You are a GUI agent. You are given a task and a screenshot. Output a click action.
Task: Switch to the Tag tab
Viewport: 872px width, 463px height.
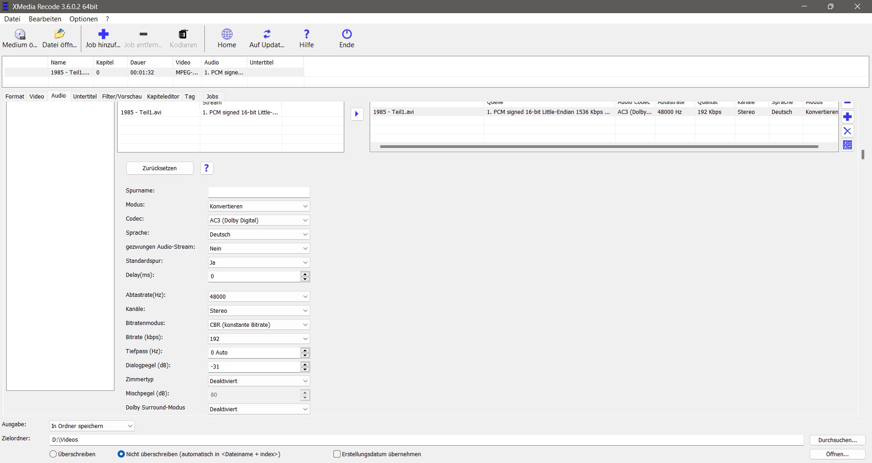pyautogui.click(x=190, y=96)
